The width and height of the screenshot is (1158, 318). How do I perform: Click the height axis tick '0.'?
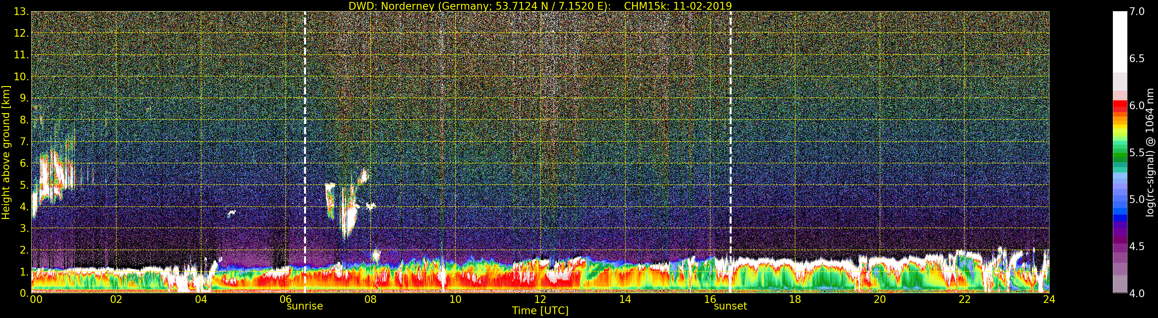pyautogui.click(x=24, y=293)
